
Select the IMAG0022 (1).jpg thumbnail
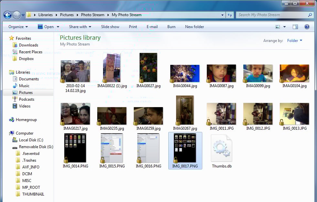tap(112, 68)
